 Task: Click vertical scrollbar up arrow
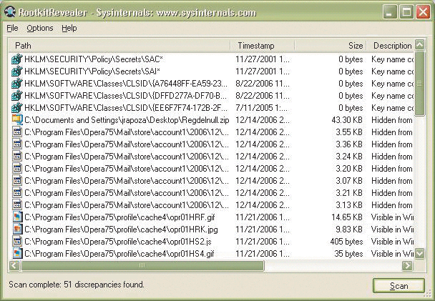419,44
